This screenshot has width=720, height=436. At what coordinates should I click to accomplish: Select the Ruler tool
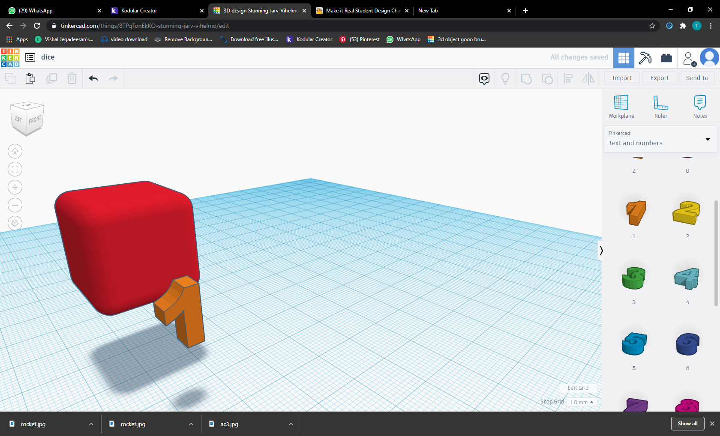point(660,107)
